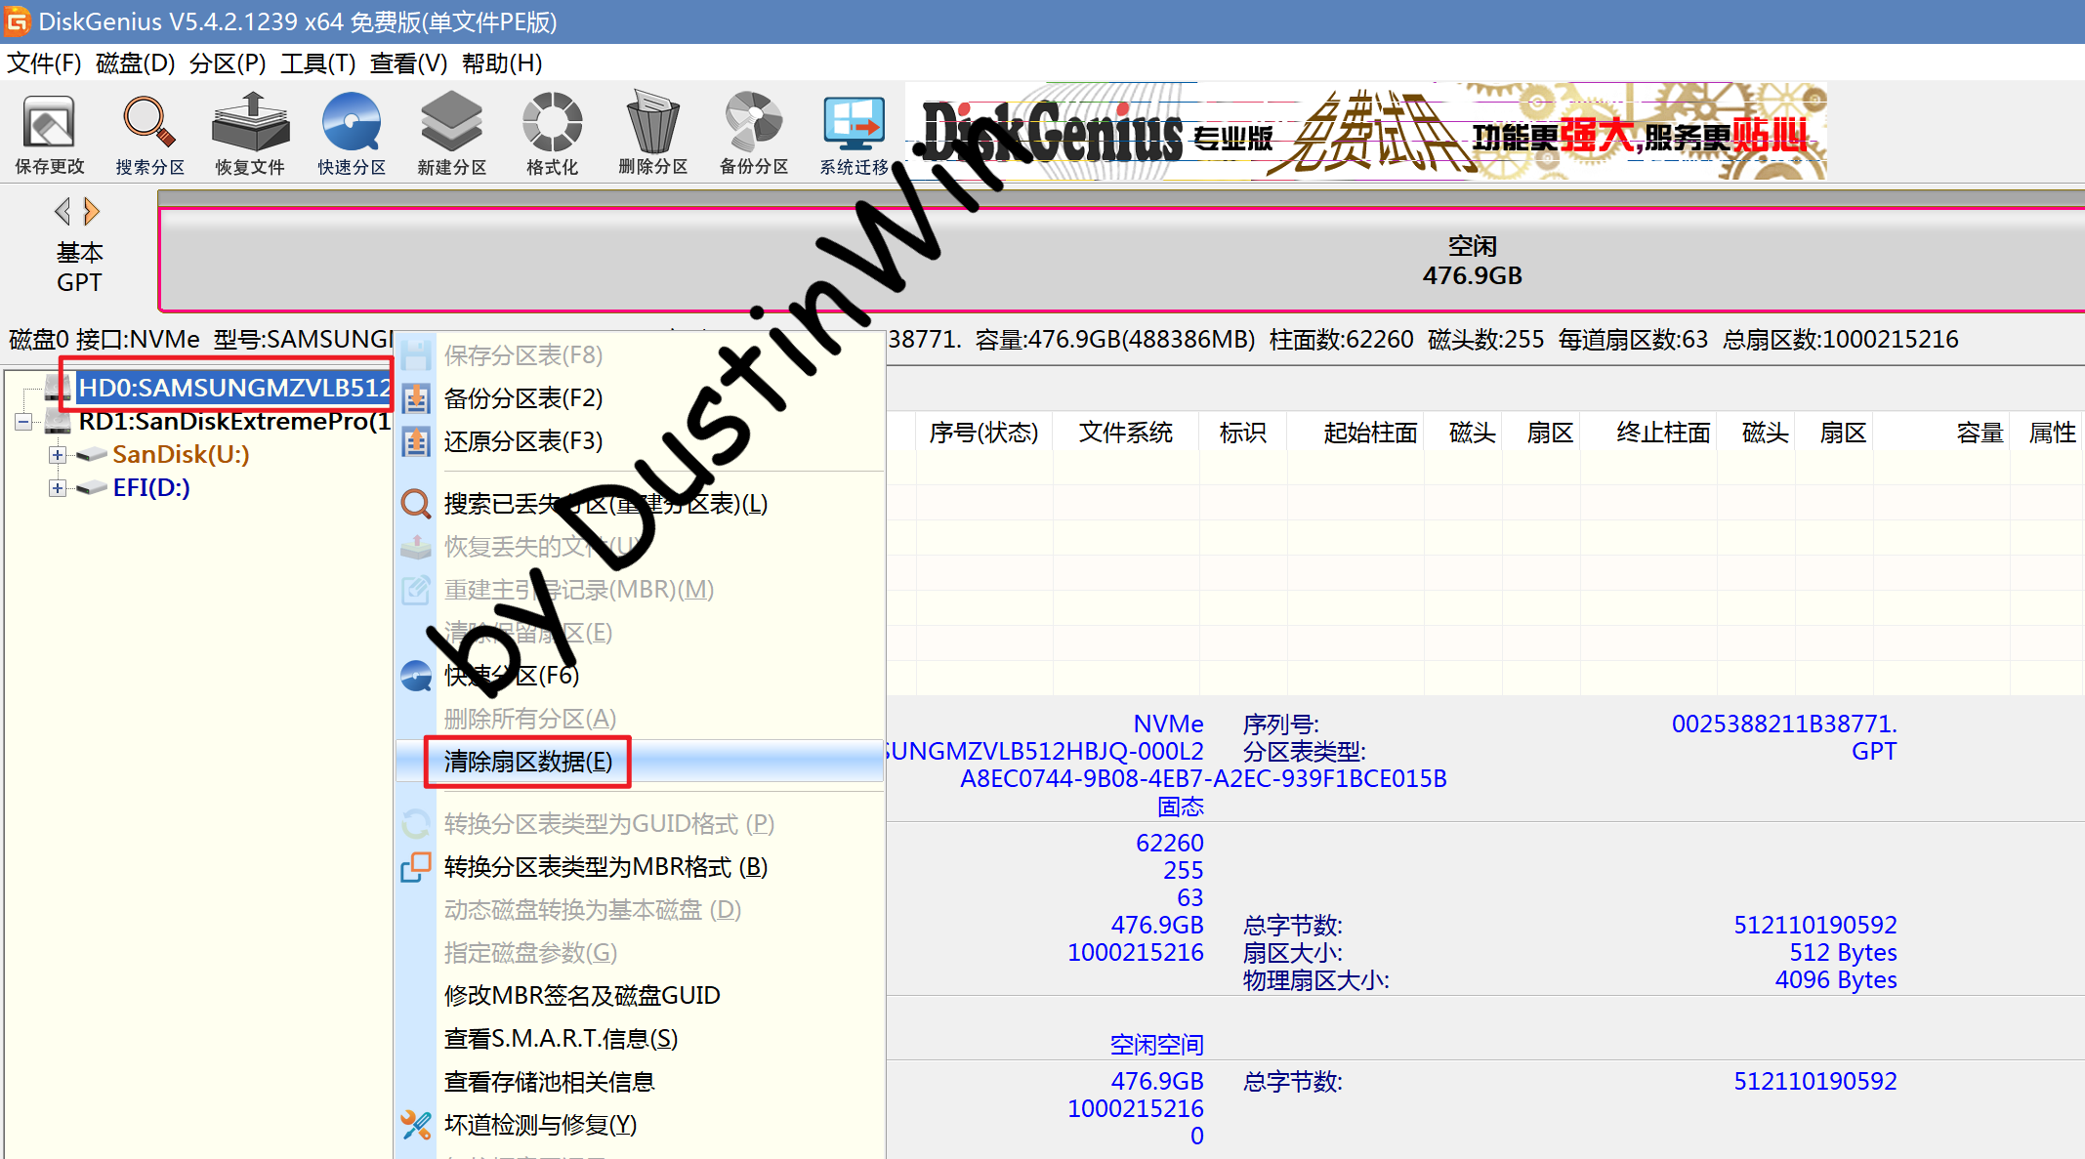
Task: Select the SanDisk(U:) partition label
Action: pyautogui.click(x=181, y=455)
